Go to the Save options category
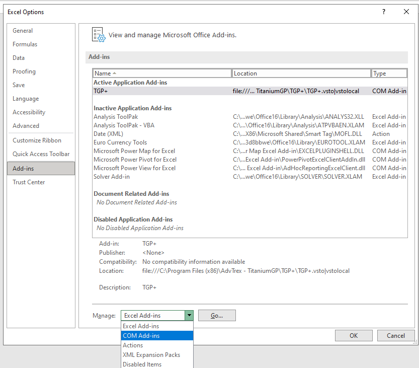 point(41,85)
